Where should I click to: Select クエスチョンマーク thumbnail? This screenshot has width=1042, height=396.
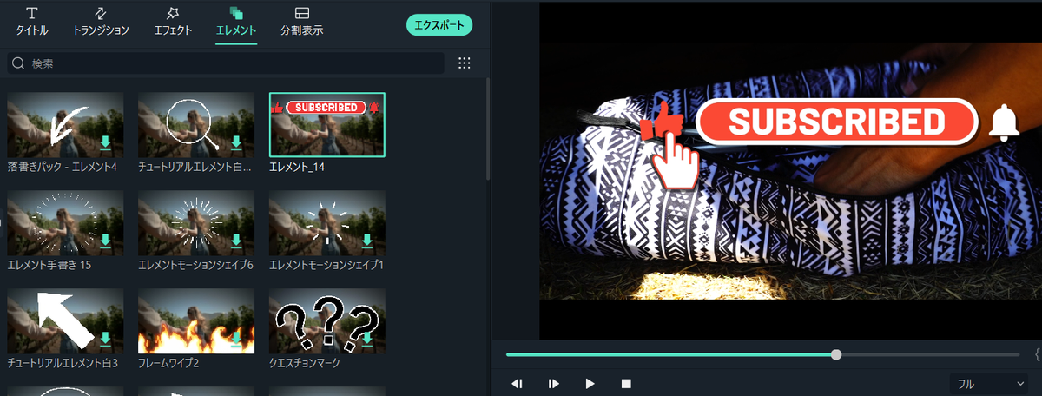[327, 321]
